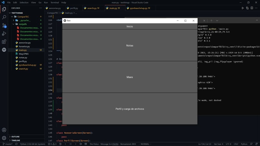Expand the OUTLINE section
Image resolution: width=260 pixels, height=146 pixels.
(x=15, y=137)
